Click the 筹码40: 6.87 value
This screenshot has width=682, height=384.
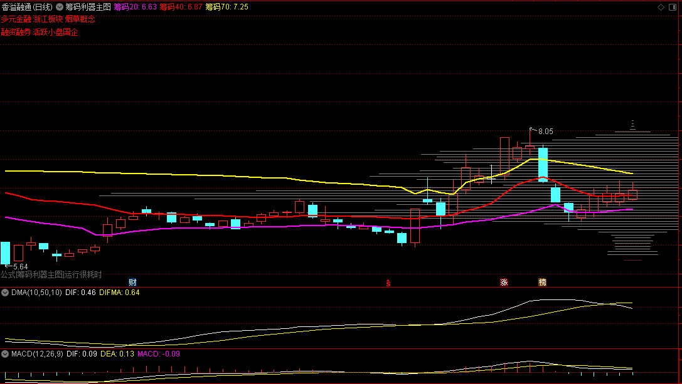tap(181, 7)
